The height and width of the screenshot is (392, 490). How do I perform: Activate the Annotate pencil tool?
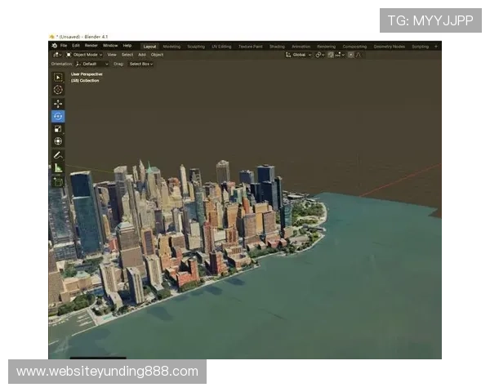58,154
